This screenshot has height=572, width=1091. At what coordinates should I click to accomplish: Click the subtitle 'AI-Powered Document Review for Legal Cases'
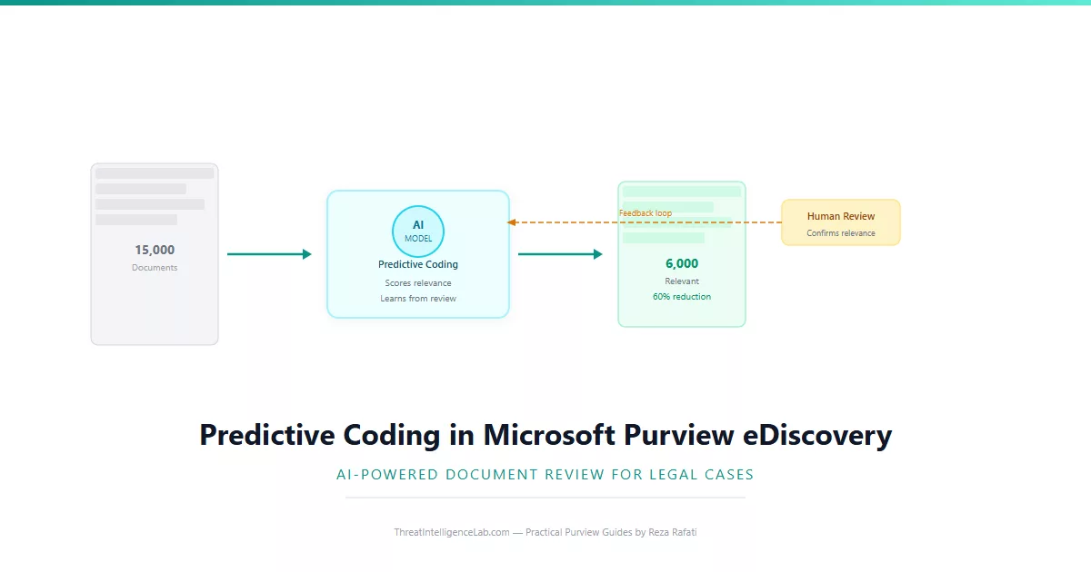tap(545, 474)
